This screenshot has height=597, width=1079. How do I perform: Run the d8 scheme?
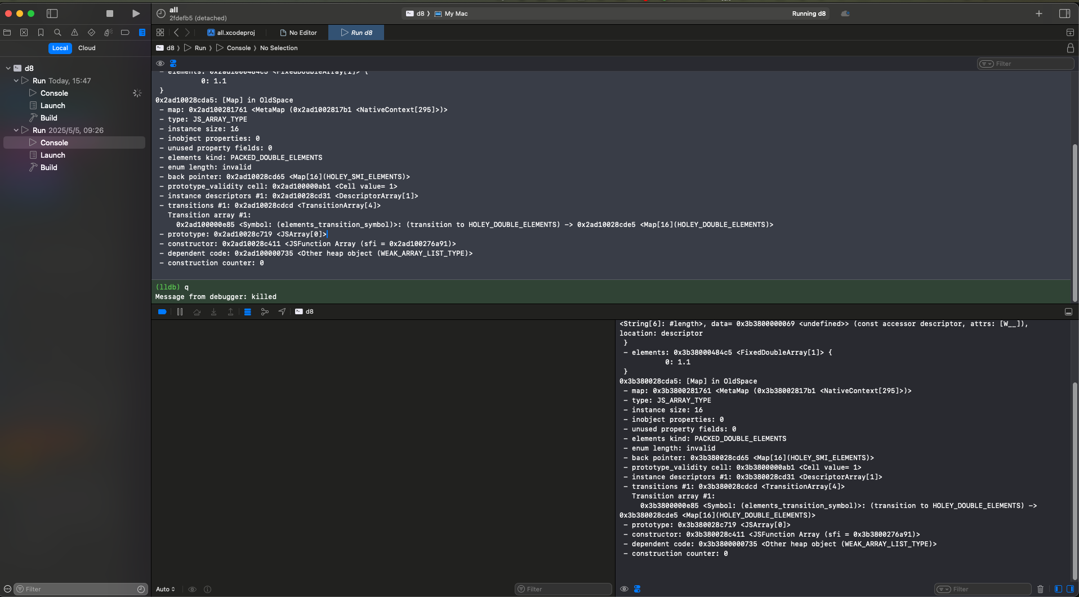coord(136,14)
